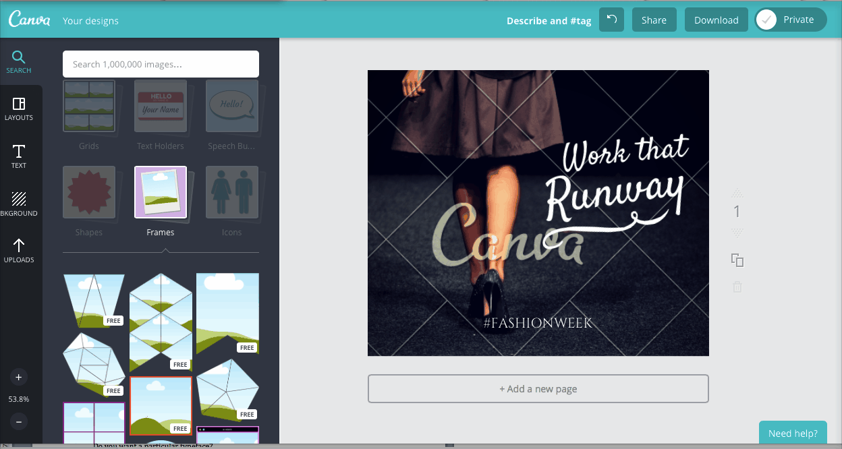Click the Canva logo in header
Screen dimensions: 842x449
pyautogui.click(x=30, y=20)
